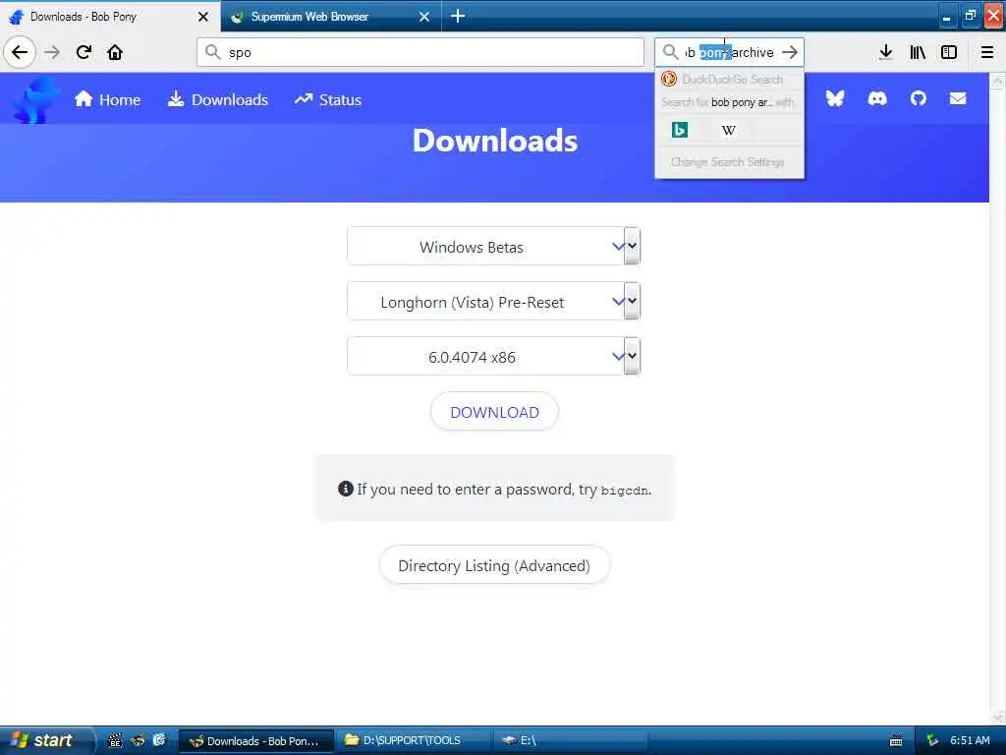The image size is (1006, 755).
Task: Click the DOWNLOAD button
Action: coord(494,412)
